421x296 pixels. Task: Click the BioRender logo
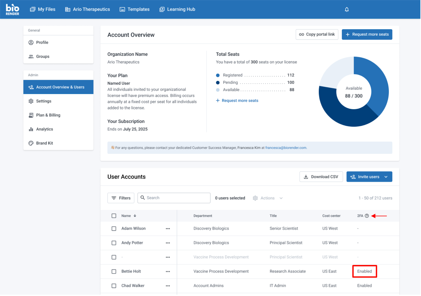point(12,9)
